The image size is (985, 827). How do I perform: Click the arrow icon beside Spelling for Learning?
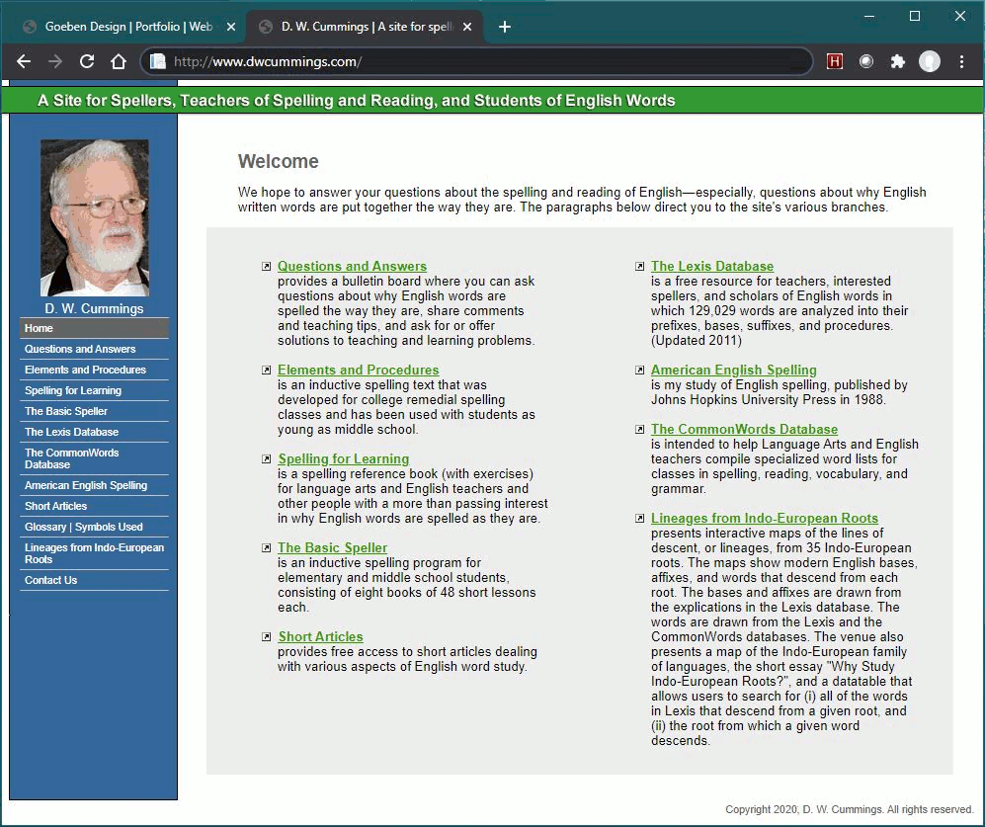(267, 459)
